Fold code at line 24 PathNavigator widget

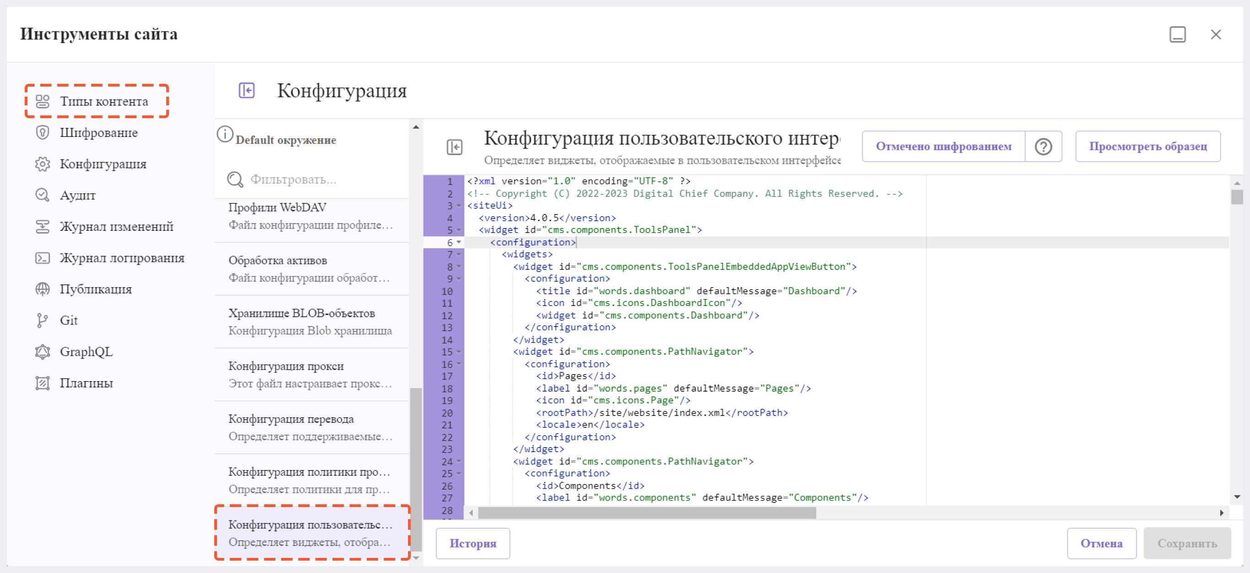coord(458,462)
